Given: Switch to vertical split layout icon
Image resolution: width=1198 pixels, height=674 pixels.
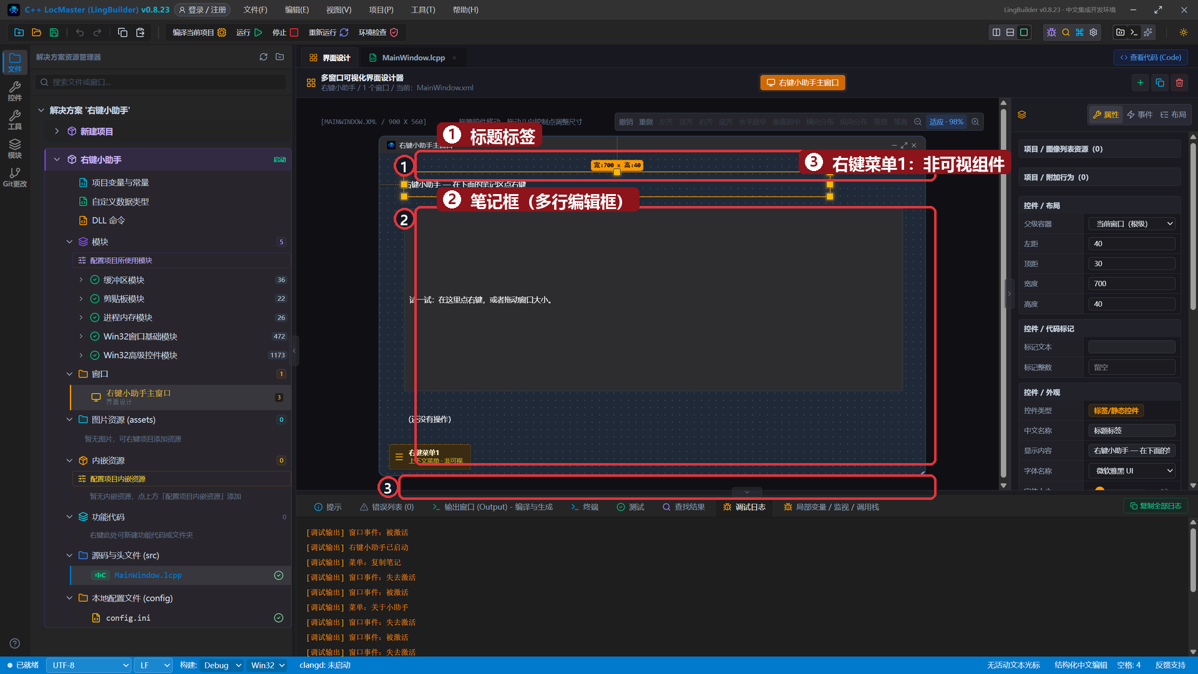Looking at the screenshot, I should [x=996, y=32].
